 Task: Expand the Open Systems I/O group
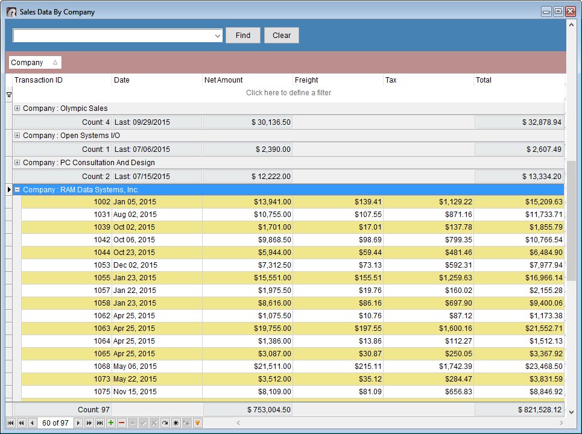click(17, 136)
